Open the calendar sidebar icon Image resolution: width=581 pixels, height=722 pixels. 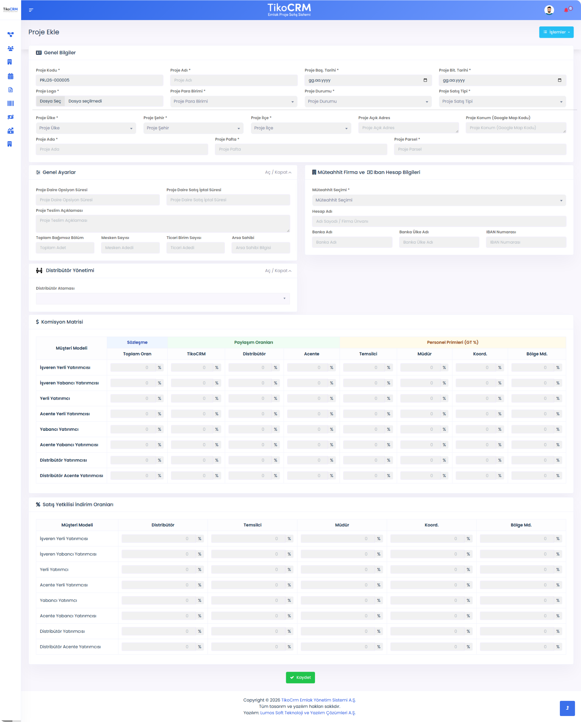[11, 76]
